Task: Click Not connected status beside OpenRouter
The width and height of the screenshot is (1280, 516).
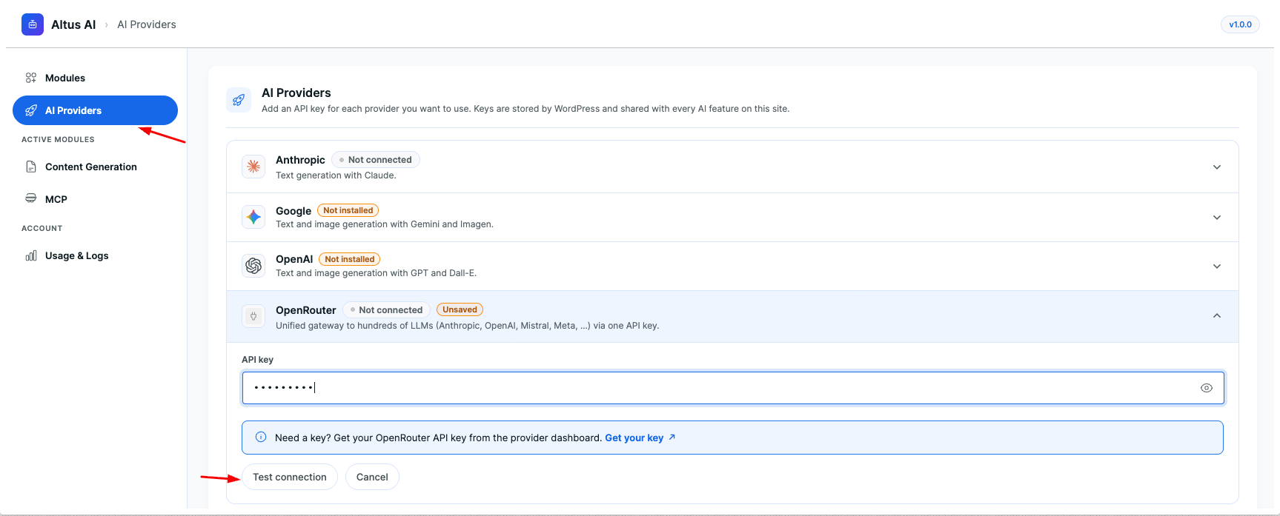Action: pyautogui.click(x=387, y=309)
